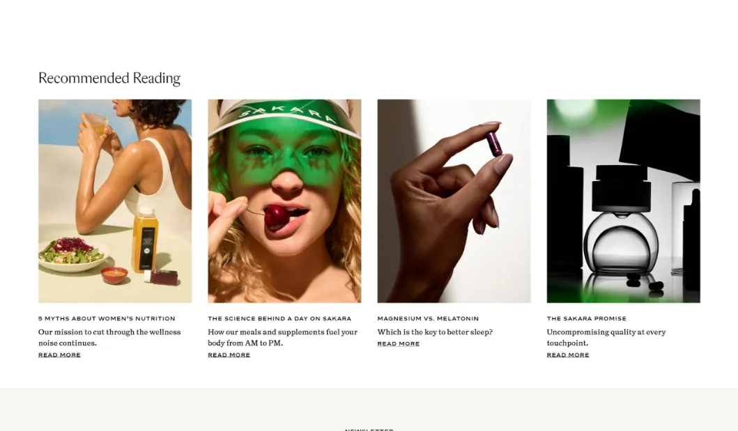Click the 'Recommended Reading' heading
This screenshot has height=431, width=738.
coord(109,78)
